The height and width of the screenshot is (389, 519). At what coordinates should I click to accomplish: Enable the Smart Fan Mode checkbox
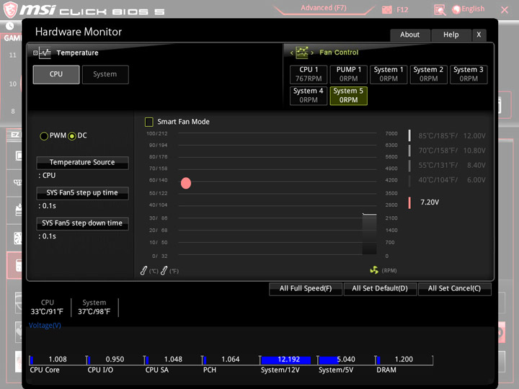tap(149, 122)
